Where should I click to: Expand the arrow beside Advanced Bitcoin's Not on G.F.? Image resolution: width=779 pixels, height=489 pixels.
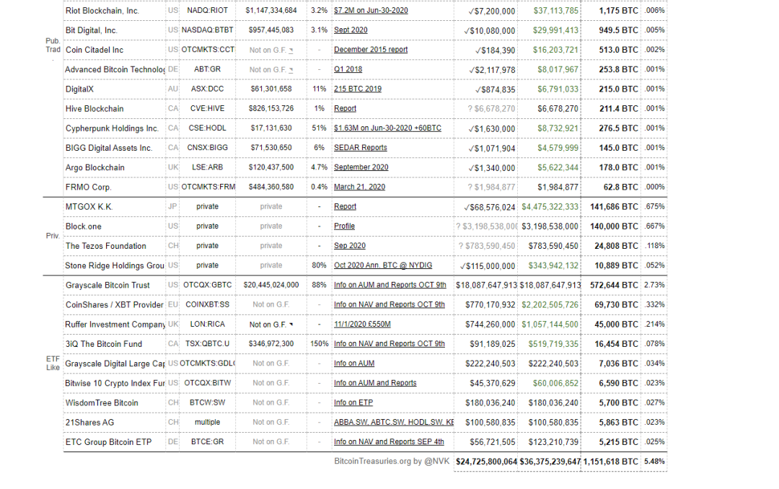[291, 70]
